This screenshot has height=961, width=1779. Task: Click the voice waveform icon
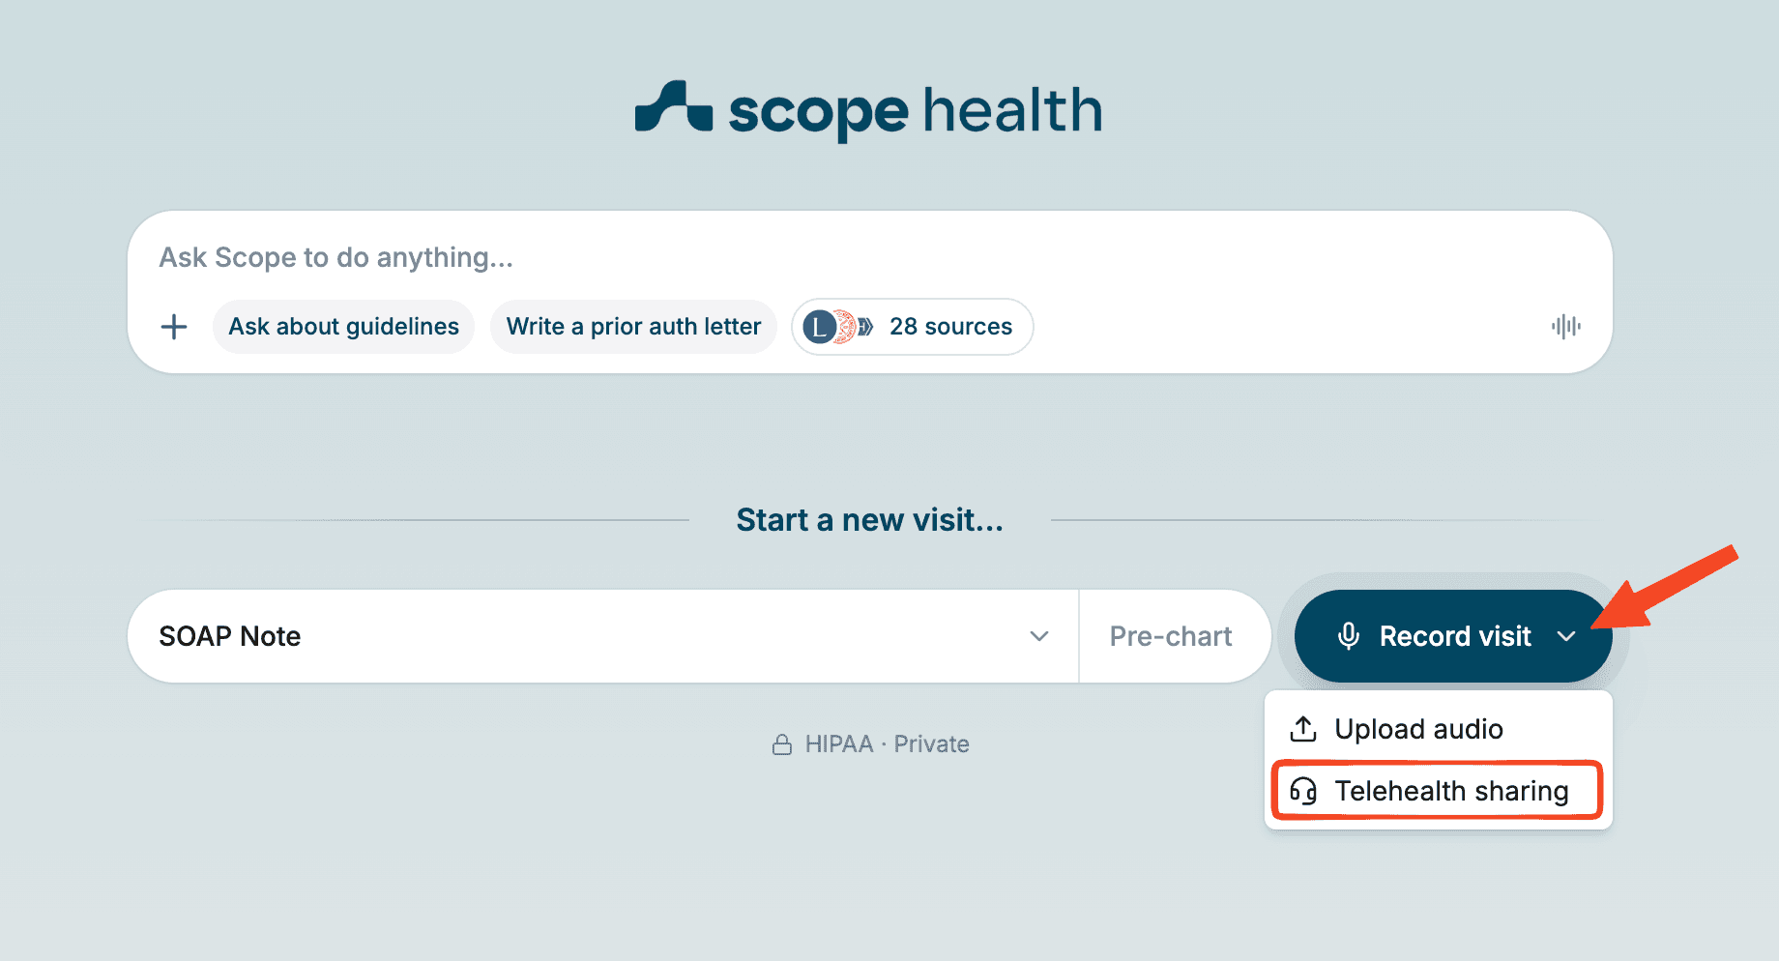[x=1565, y=327]
